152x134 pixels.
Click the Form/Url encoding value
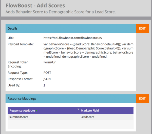coord(50,62)
